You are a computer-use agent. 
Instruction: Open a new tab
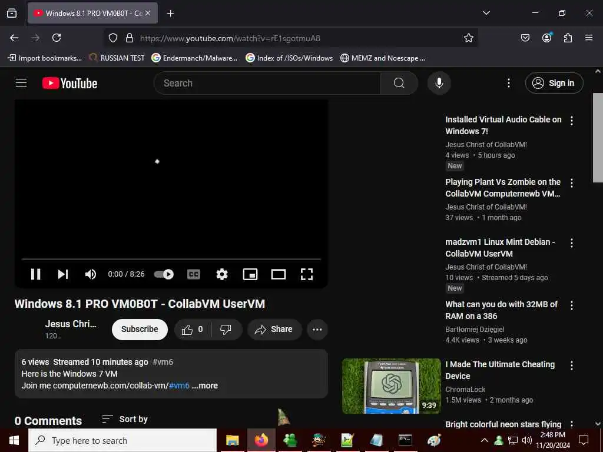point(170,13)
